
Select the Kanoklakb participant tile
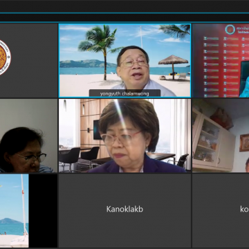click(124, 210)
